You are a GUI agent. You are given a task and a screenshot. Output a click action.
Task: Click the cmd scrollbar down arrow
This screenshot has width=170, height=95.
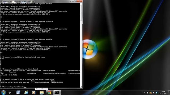point(81,87)
